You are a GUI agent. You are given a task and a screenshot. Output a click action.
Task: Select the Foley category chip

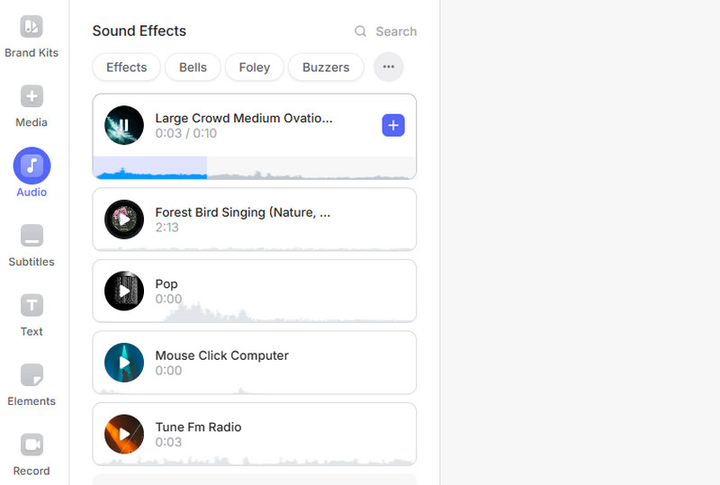pyautogui.click(x=255, y=67)
